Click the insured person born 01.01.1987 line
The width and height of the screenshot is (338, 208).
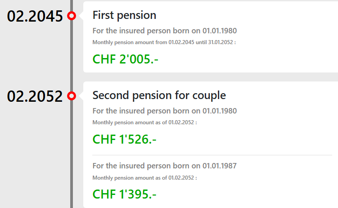(165, 166)
